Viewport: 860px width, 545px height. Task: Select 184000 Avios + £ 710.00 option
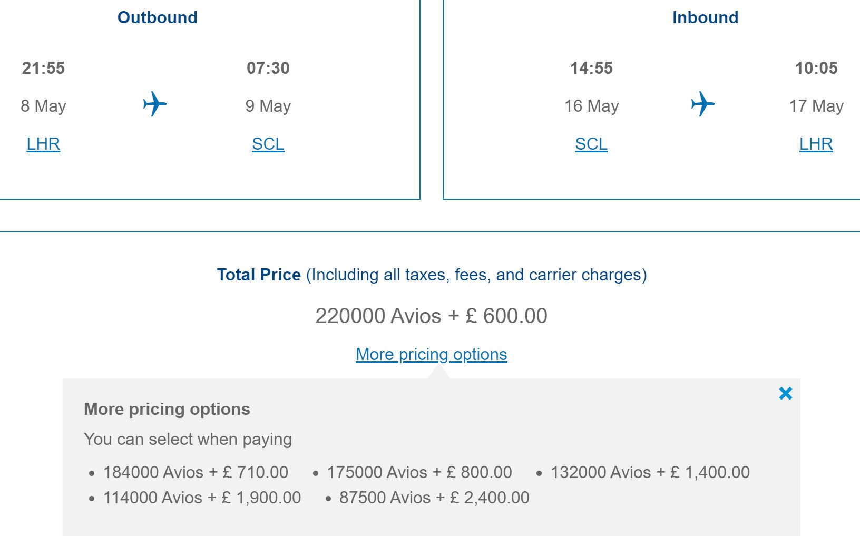pyautogui.click(x=196, y=472)
